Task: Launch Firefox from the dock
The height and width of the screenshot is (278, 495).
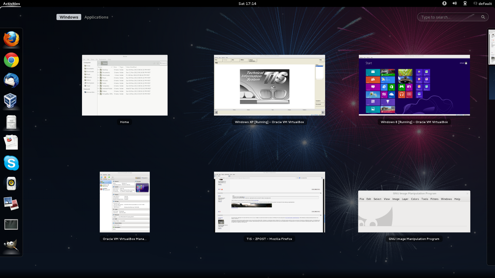Action: click(x=11, y=39)
